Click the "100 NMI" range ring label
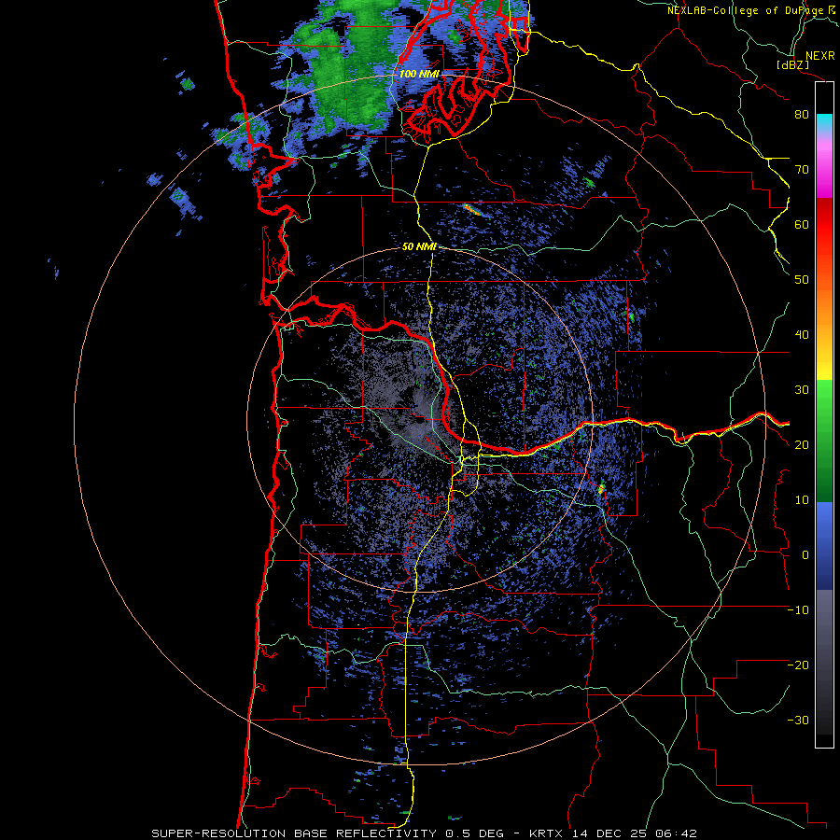Viewport: 840px width, 840px height. point(419,74)
